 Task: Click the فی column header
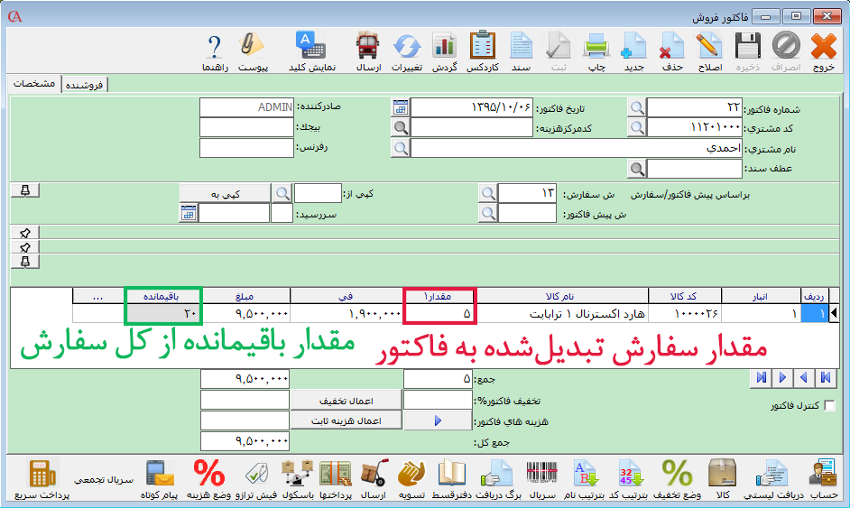(346, 296)
